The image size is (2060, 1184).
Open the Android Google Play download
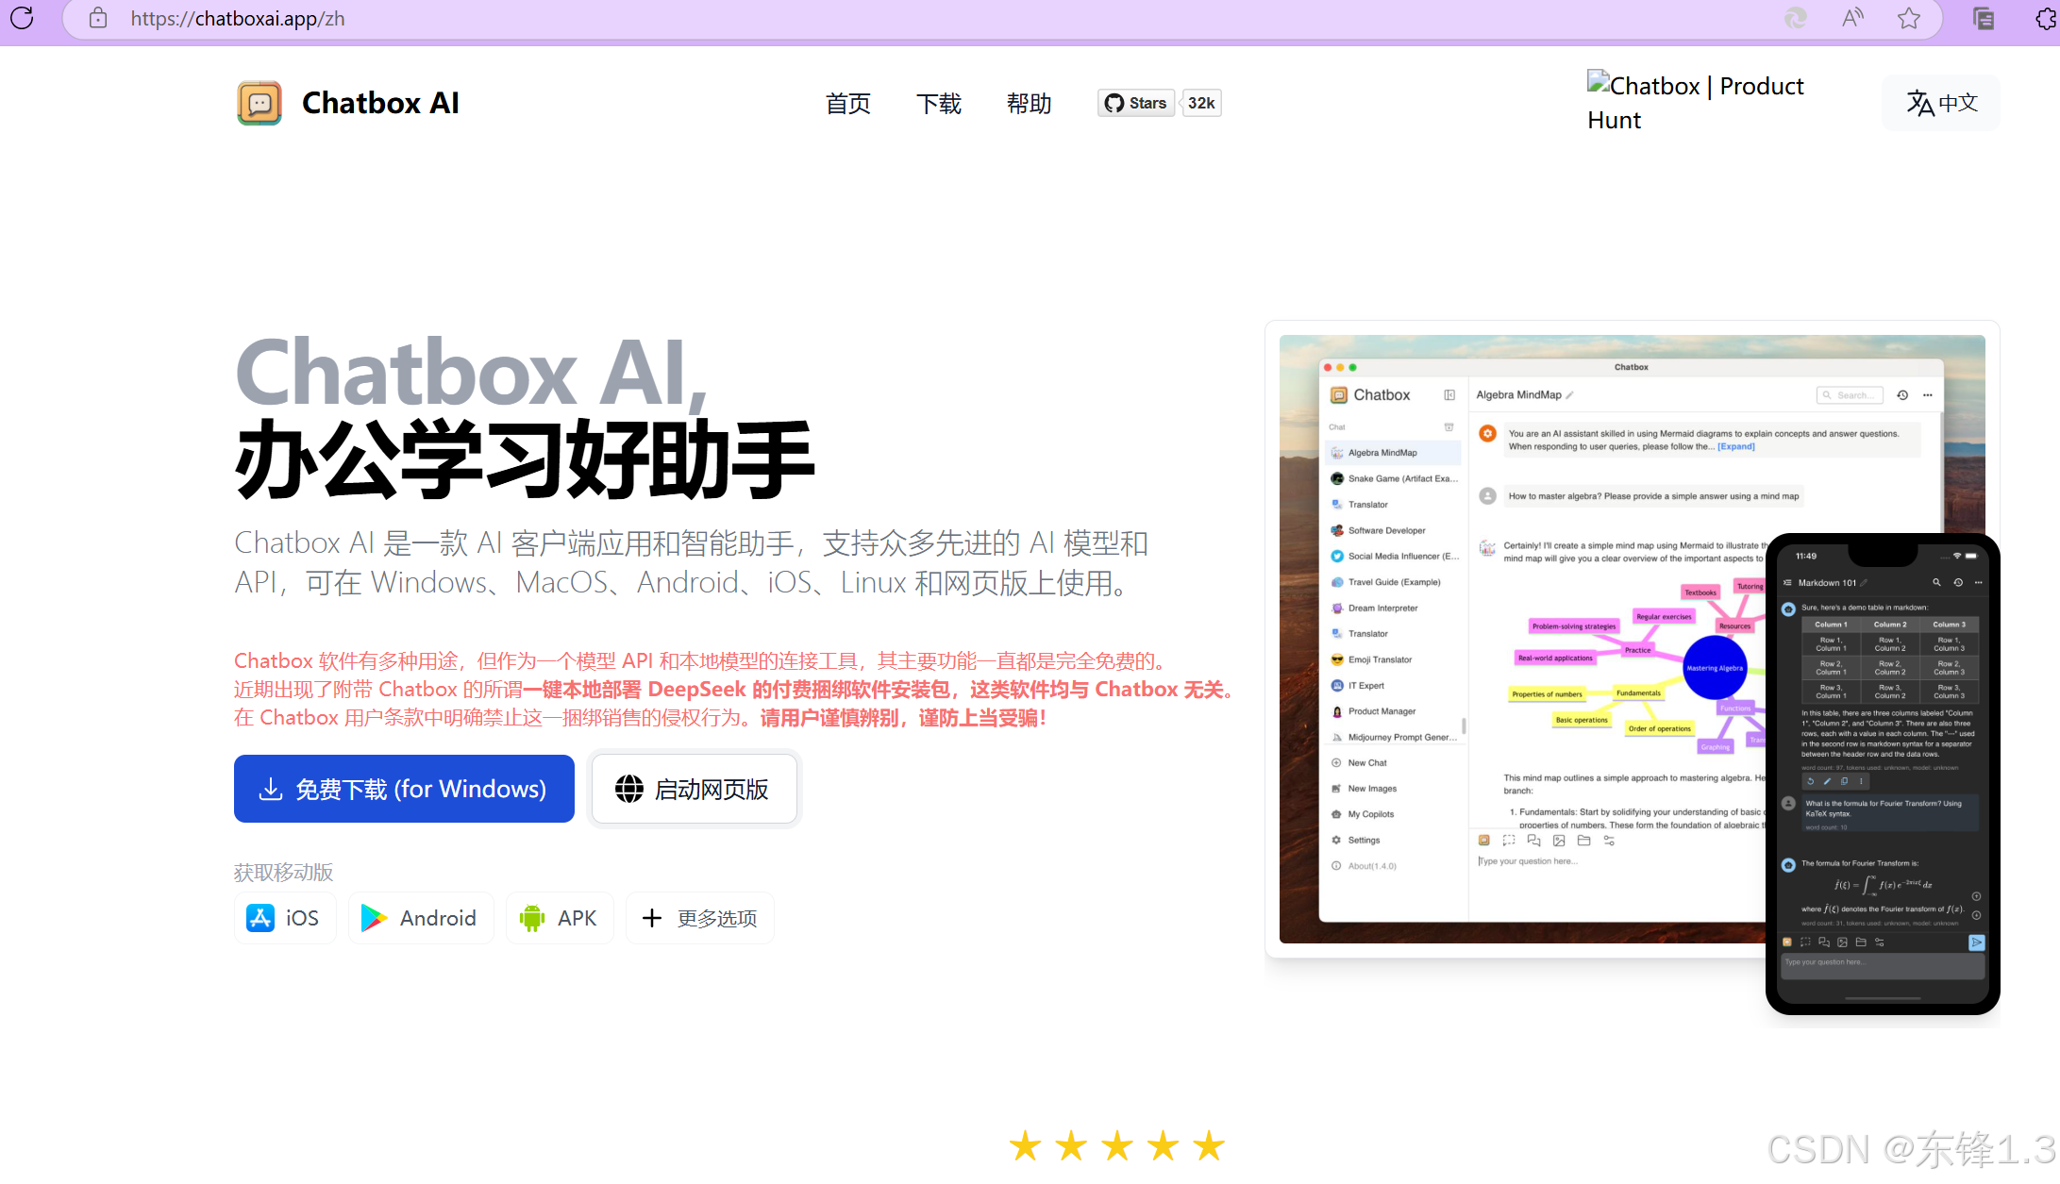pyautogui.click(x=421, y=918)
